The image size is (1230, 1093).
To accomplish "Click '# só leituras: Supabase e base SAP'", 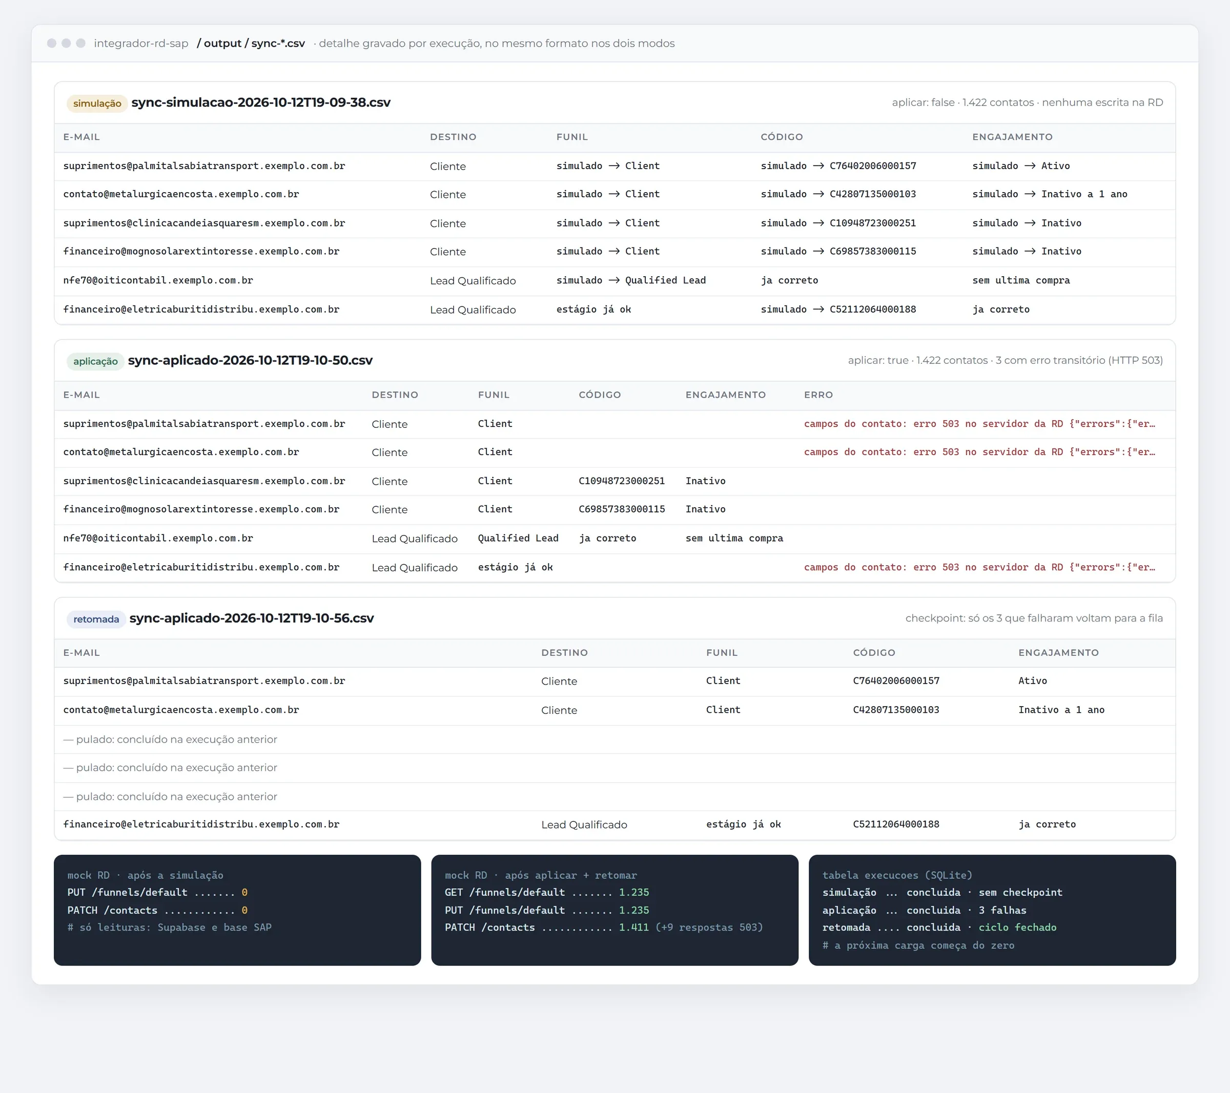I will point(170,927).
